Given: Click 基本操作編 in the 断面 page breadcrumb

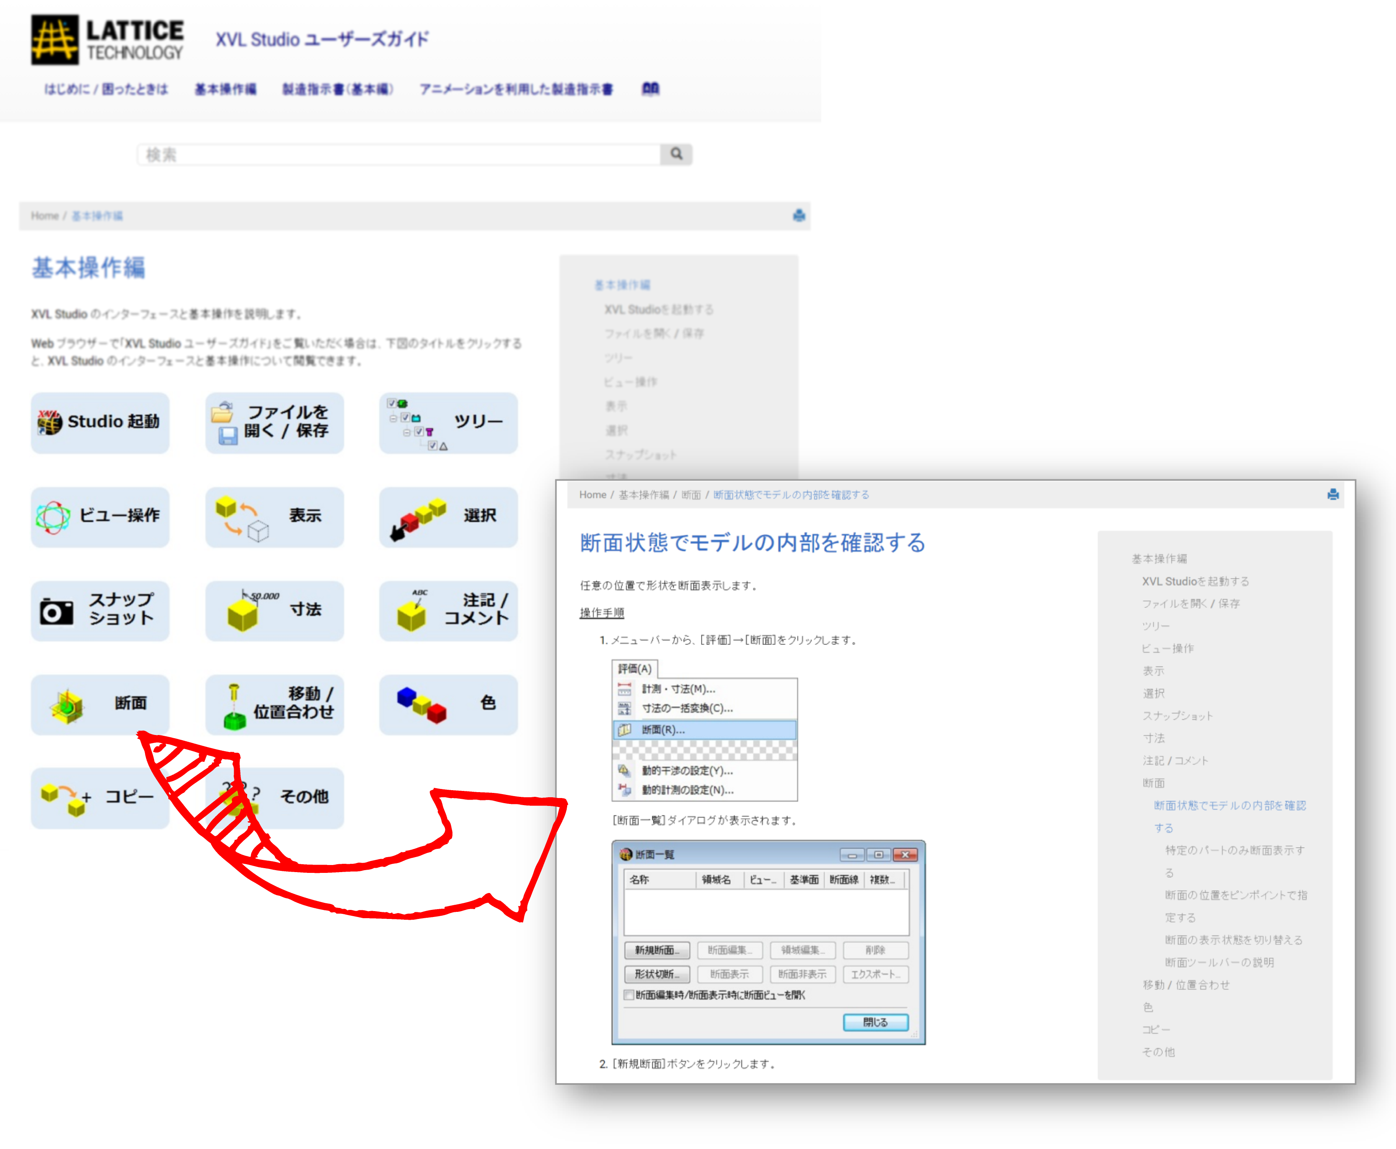Looking at the screenshot, I should tap(644, 494).
